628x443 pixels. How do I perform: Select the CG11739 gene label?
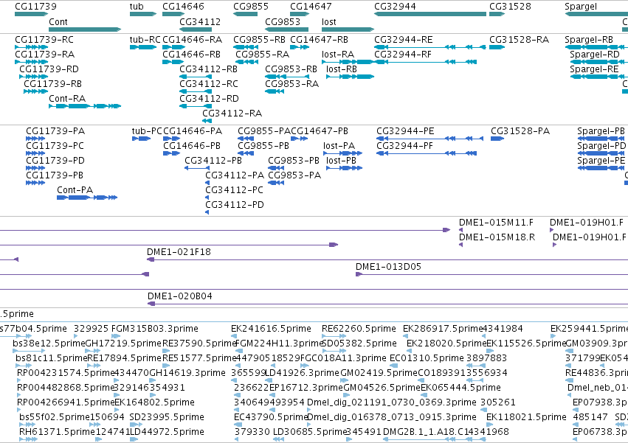click(35, 7)
